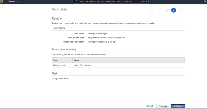The height and width of the screenshot is (109, 207).
Task: Select the Managed policy cell
Action: pyautogui.click(x=60, y=65)
